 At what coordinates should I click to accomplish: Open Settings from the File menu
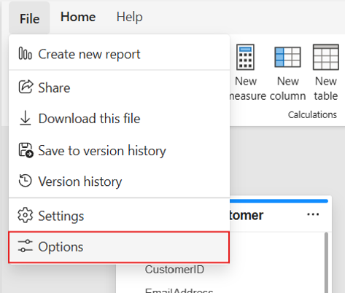[x=119, y=216]
